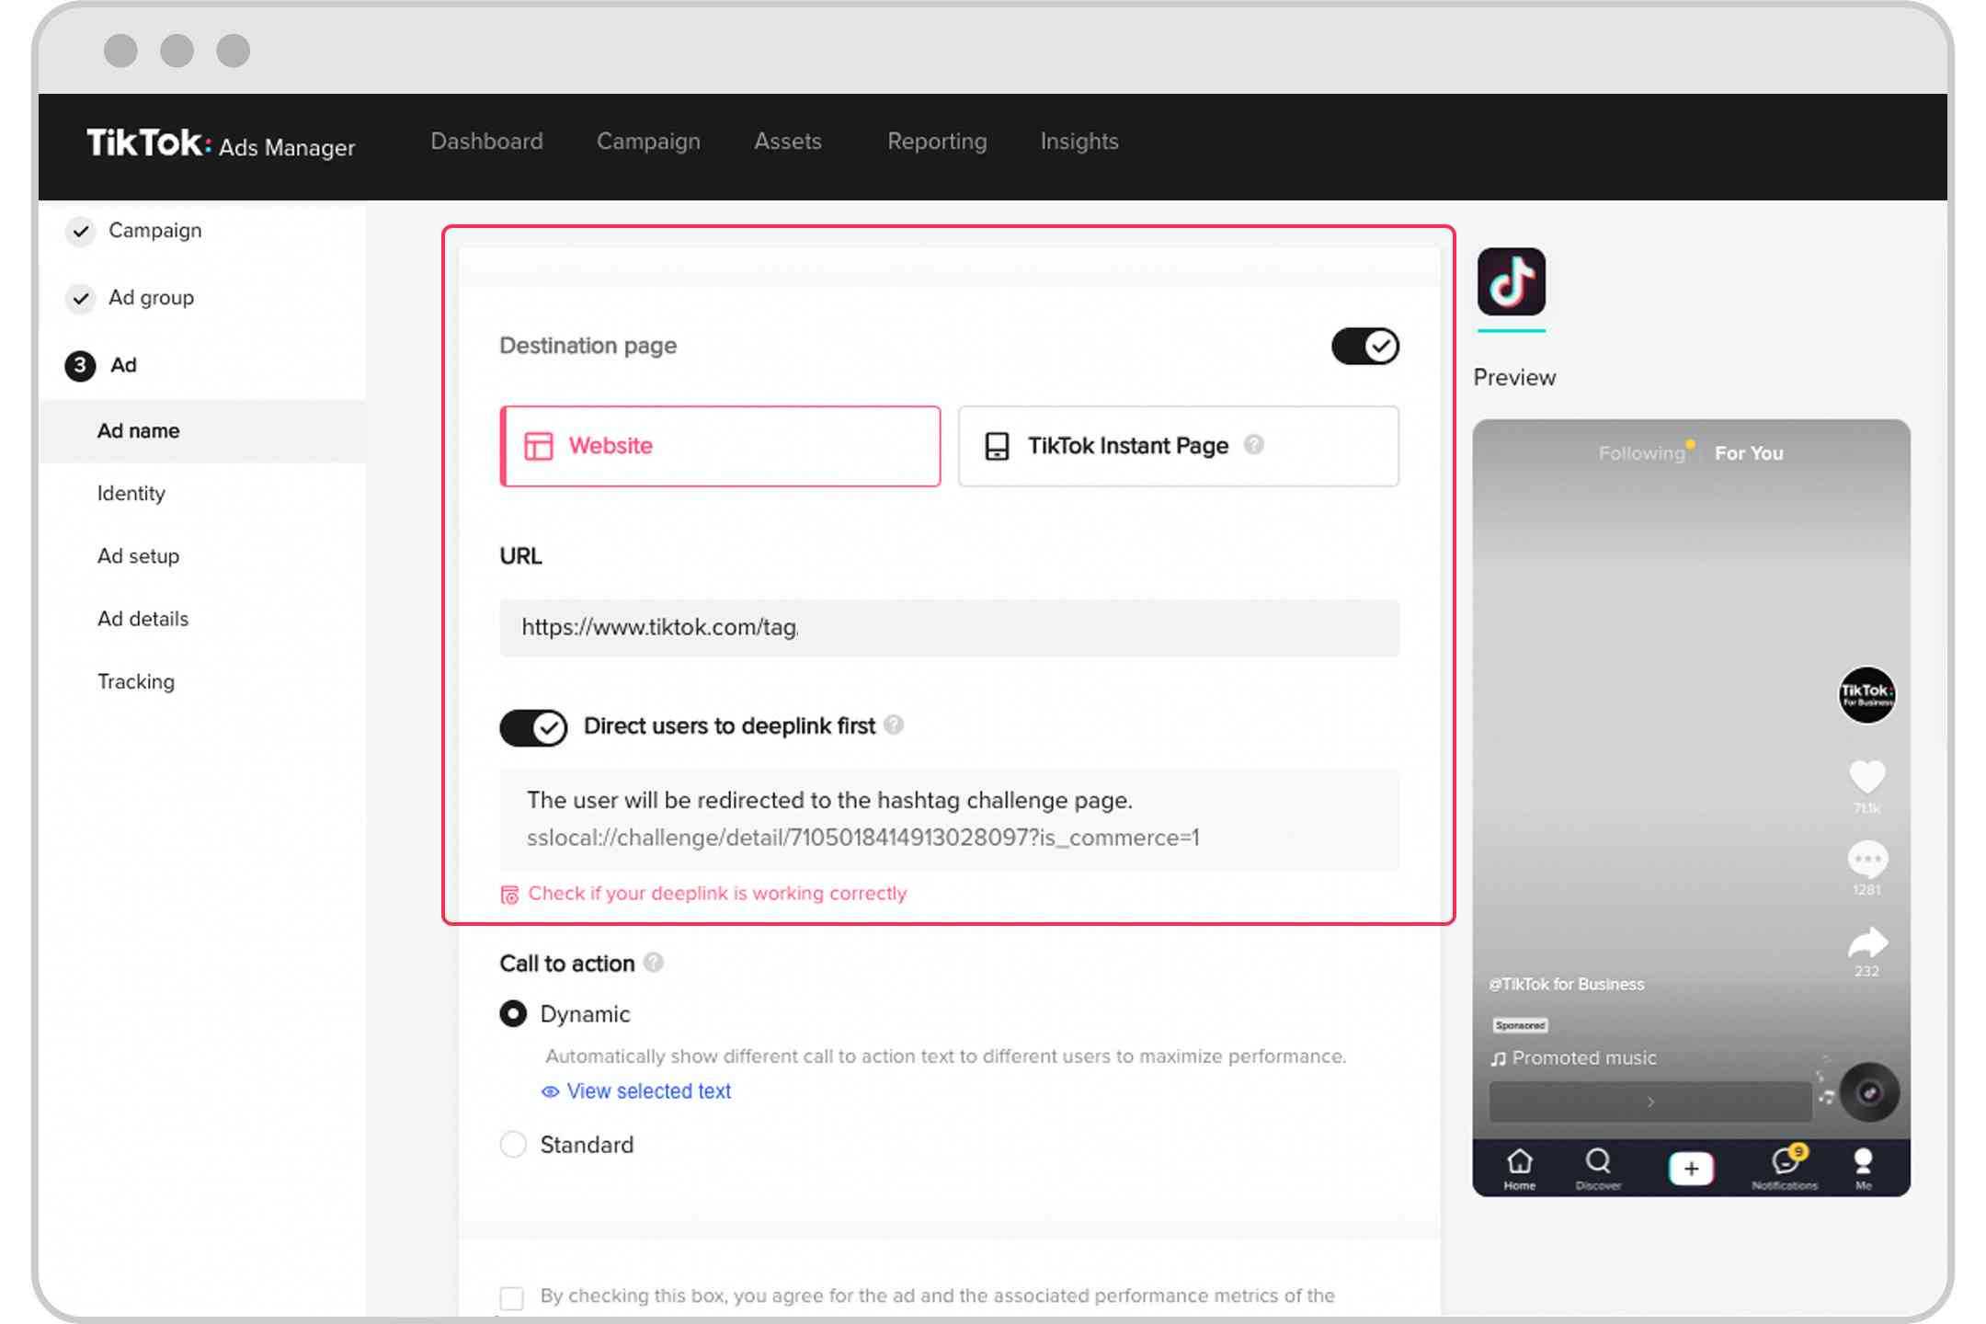Screen dimensions: 1986x1324
Task: Navigate to the Insights tab
Action: 1079,141
